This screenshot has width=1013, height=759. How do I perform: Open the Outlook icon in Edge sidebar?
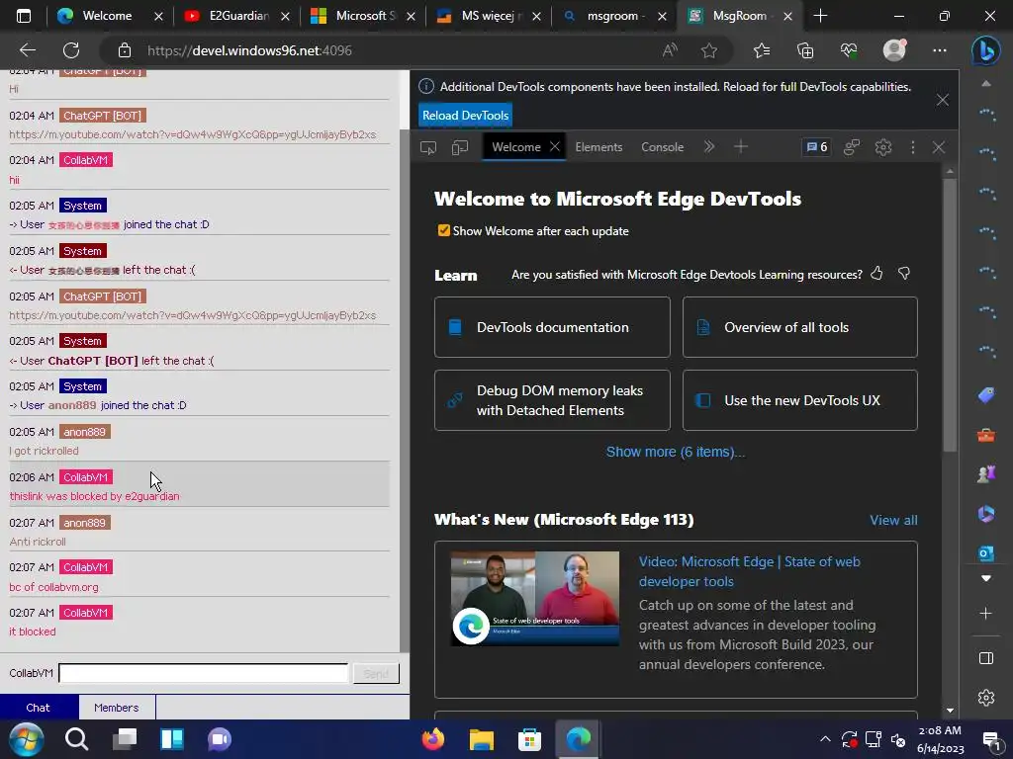[x=986, y=553]
